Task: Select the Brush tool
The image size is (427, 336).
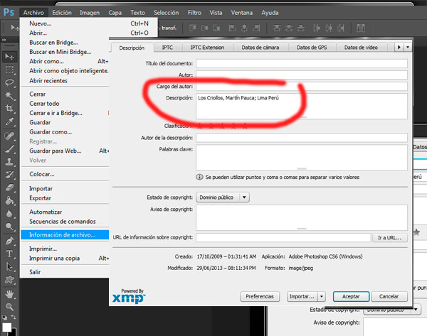Action: [x=9, y=148]
